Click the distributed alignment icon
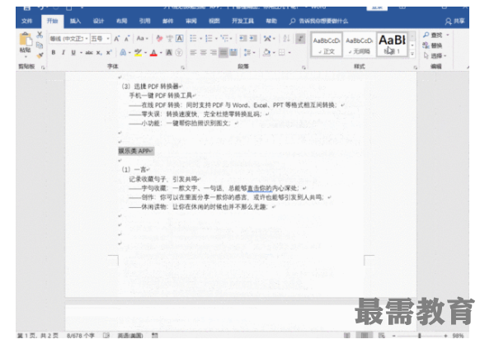Screen dimensions: 480x344 click(233, 53)
